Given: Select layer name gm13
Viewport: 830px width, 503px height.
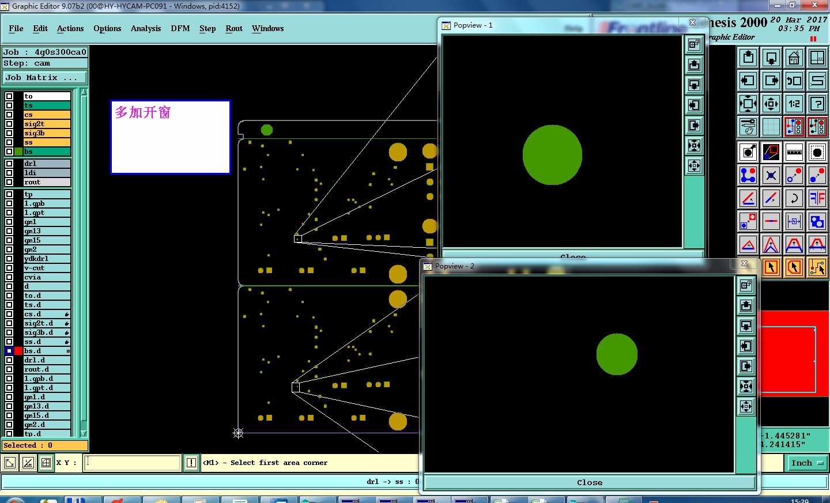Looking at the screenshot, I should point(47,231).
